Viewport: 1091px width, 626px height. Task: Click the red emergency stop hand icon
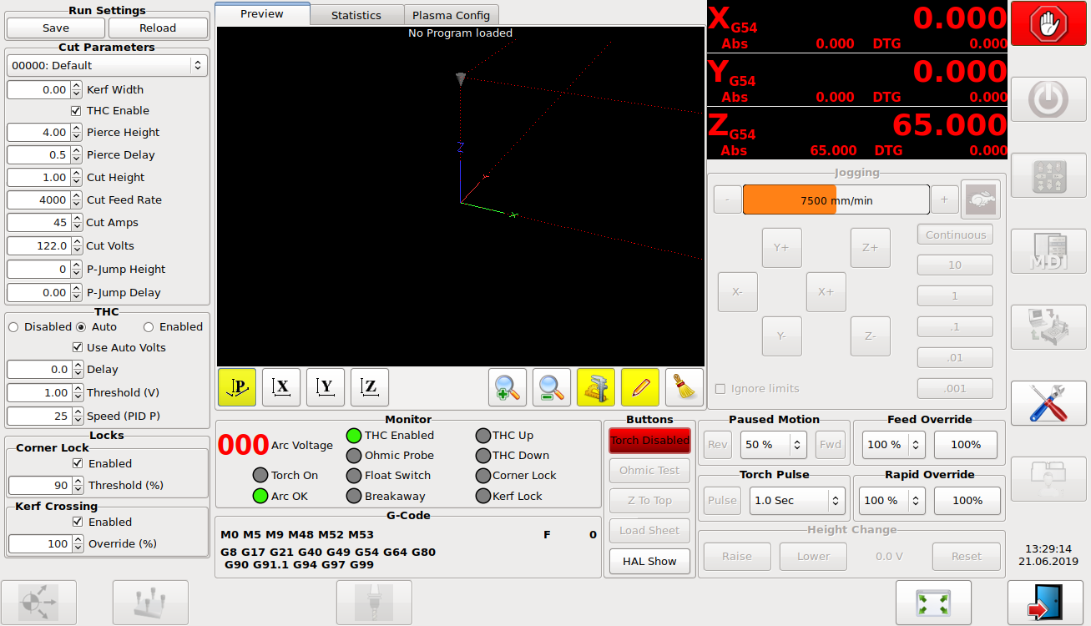coord(1048,23)
